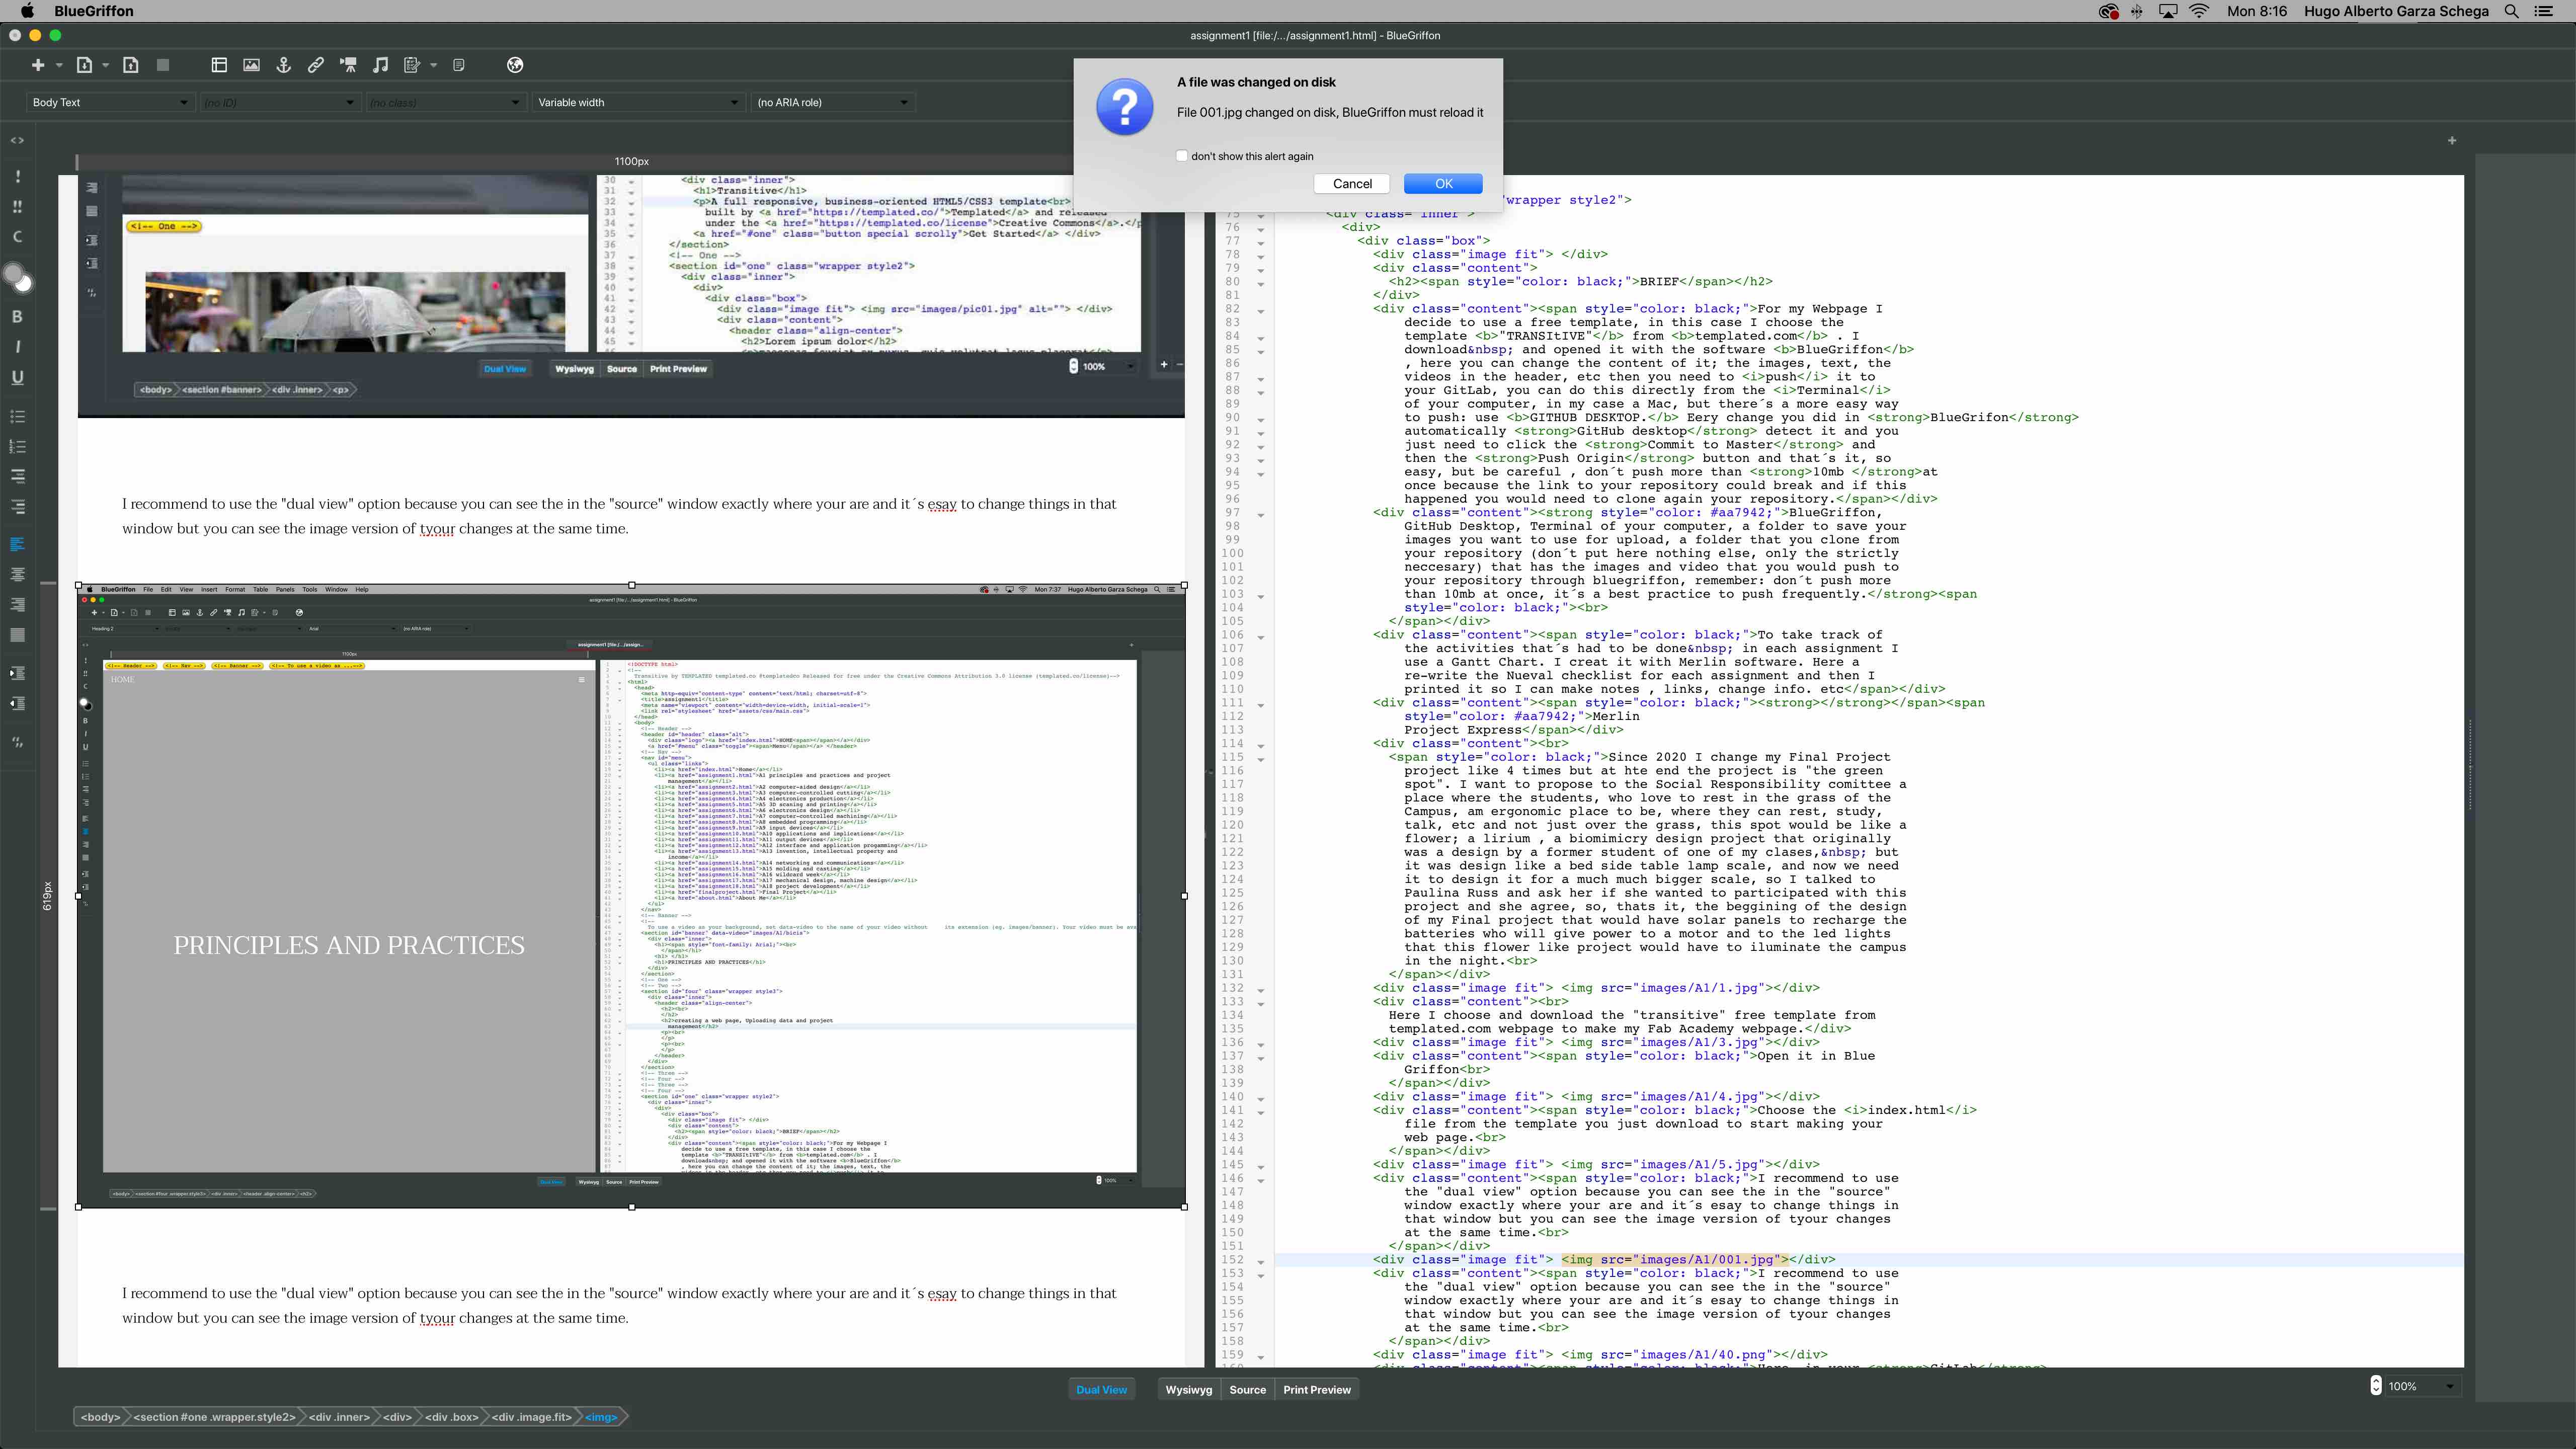Image resolution: width=2576 pixels, height=1449 pixels.
Task: Click the foreground/background color swatch in sidebar
Action: pyautogui.click(x=18, y=278)
